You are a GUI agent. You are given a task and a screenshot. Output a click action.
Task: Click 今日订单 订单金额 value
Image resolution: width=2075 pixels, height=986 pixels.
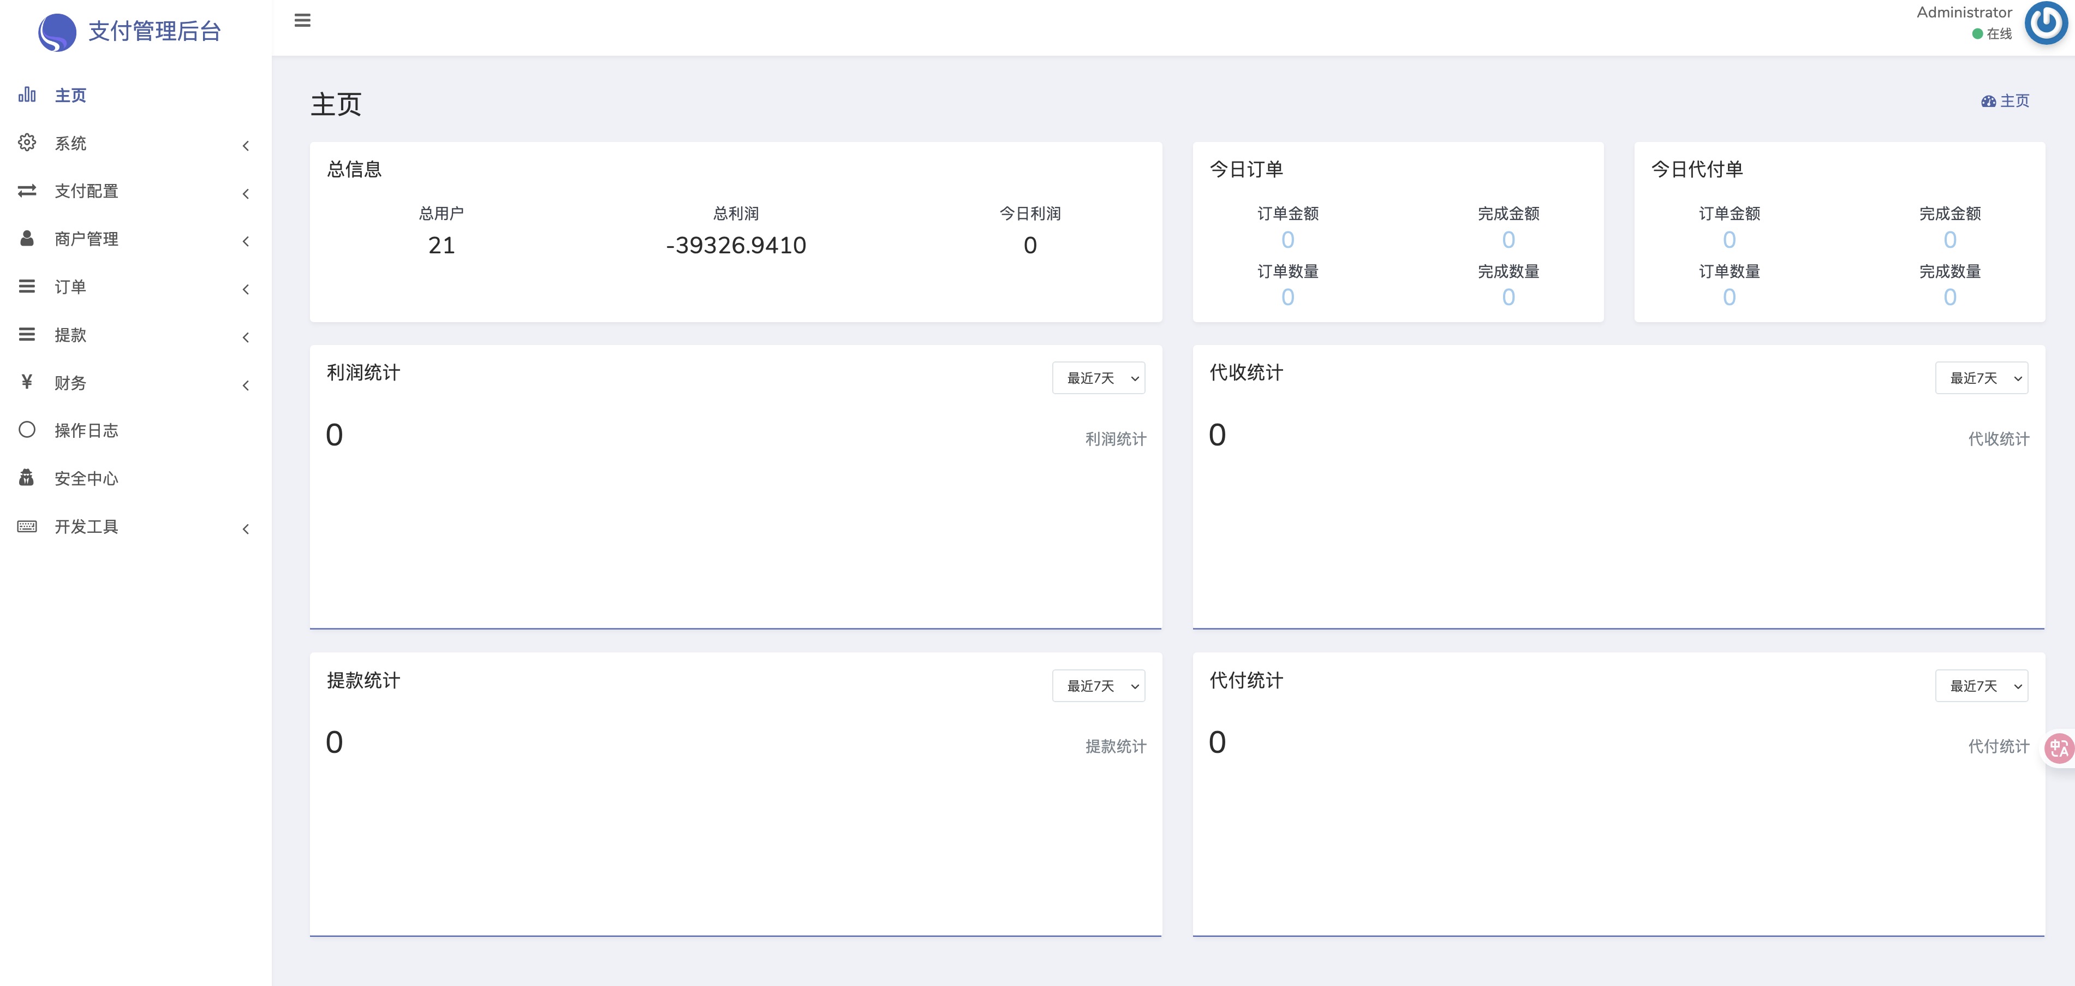click(1288, 239)
